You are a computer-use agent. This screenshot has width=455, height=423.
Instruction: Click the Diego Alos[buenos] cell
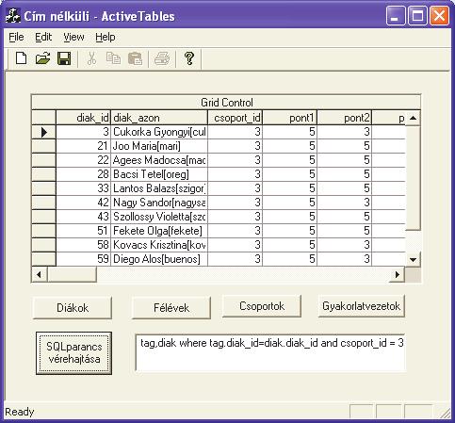159,259
